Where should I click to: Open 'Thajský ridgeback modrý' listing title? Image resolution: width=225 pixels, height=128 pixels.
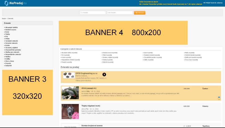click(91, 106)
